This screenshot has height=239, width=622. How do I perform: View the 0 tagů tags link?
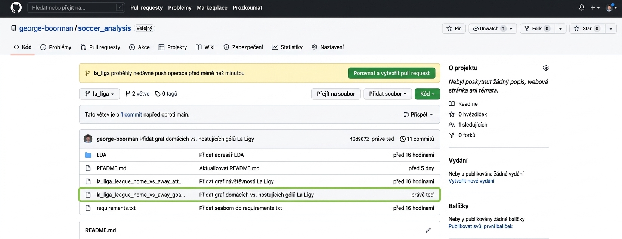coord(166,94)
